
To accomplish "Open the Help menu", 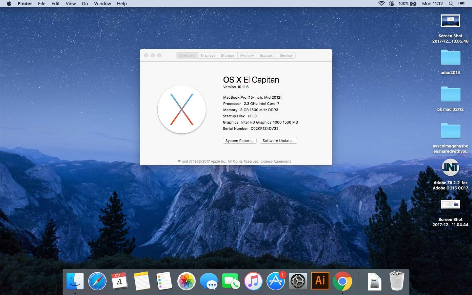I will [x=122, y=4].
